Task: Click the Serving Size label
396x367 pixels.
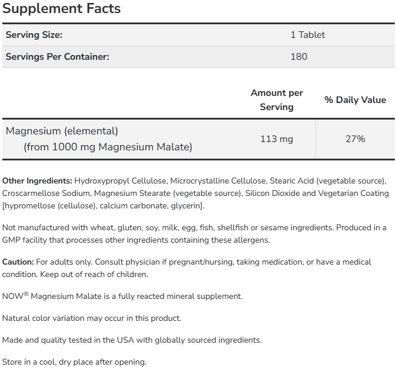Action: click(x=34, y=35)
